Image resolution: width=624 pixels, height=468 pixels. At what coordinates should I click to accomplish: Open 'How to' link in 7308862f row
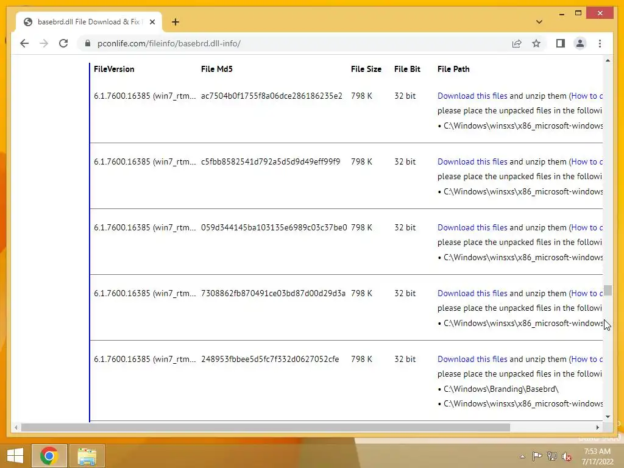coord(587,293)
